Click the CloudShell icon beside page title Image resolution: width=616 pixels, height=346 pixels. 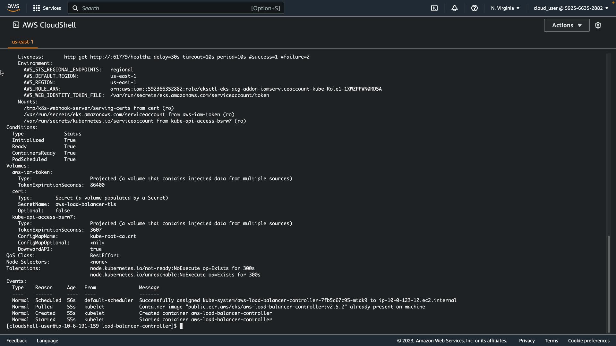tap(16, 25)
